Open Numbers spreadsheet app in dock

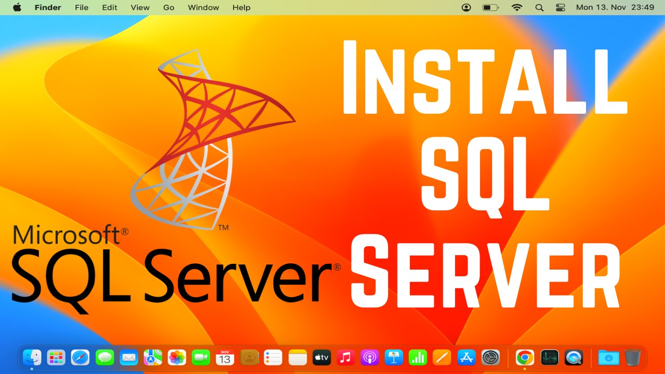click(x=418, y=357)
